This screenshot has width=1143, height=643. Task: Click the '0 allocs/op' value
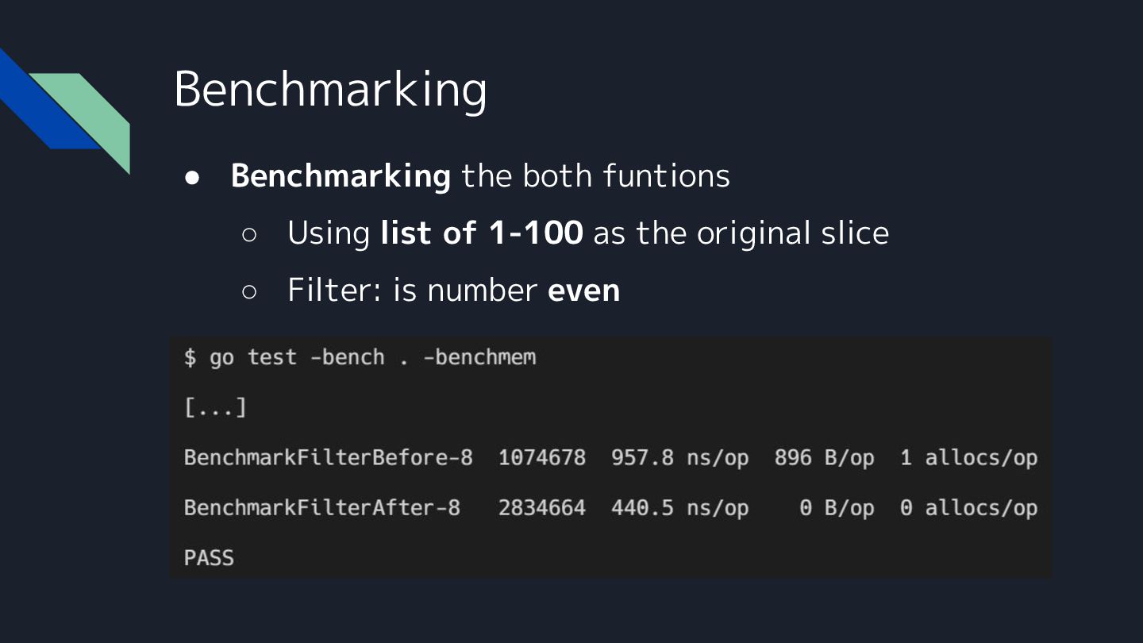(968, 508)
